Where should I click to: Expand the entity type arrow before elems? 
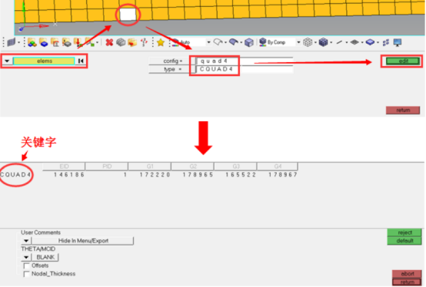coord(7,61)
